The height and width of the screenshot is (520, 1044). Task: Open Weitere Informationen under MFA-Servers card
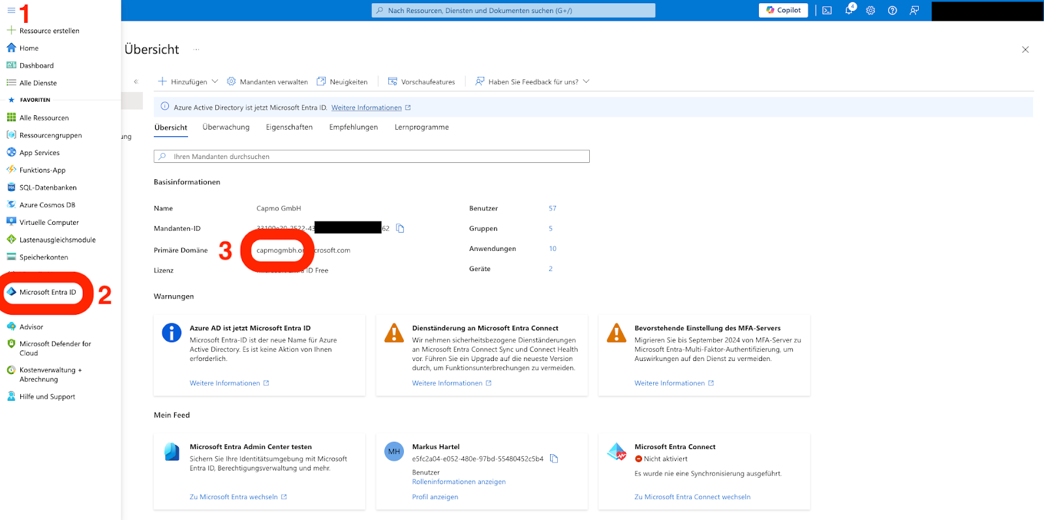pyautogui.click(x=674, y=383)
